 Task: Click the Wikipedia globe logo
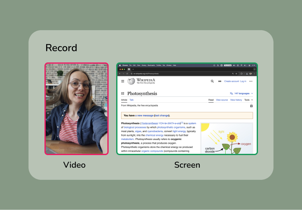pos(131,81)
